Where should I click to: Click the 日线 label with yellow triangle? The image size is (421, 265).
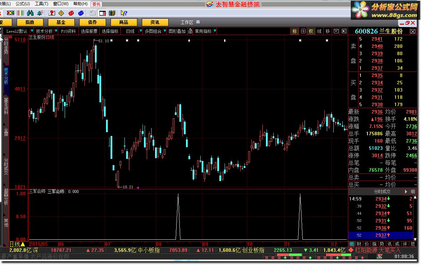pos(17,245)
